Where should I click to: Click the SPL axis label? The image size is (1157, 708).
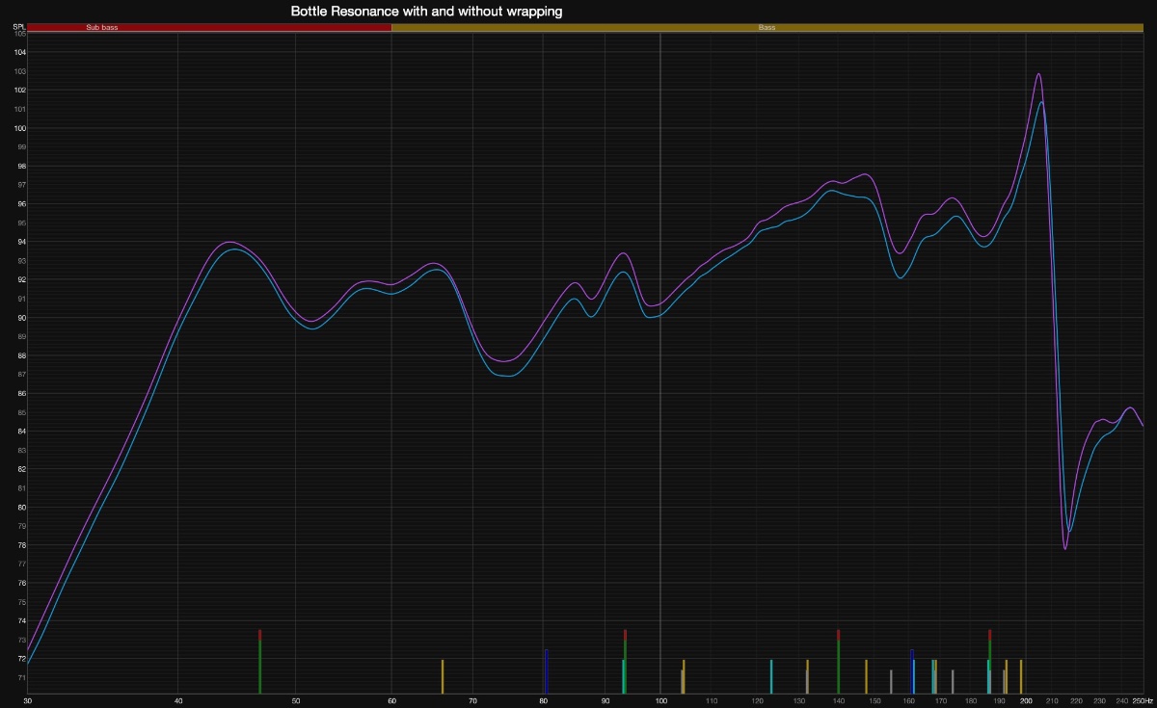point(18,28)
